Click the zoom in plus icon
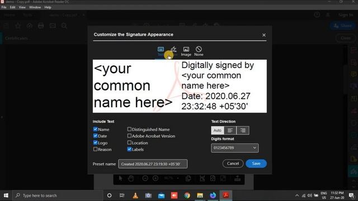 tap(156, 178)
